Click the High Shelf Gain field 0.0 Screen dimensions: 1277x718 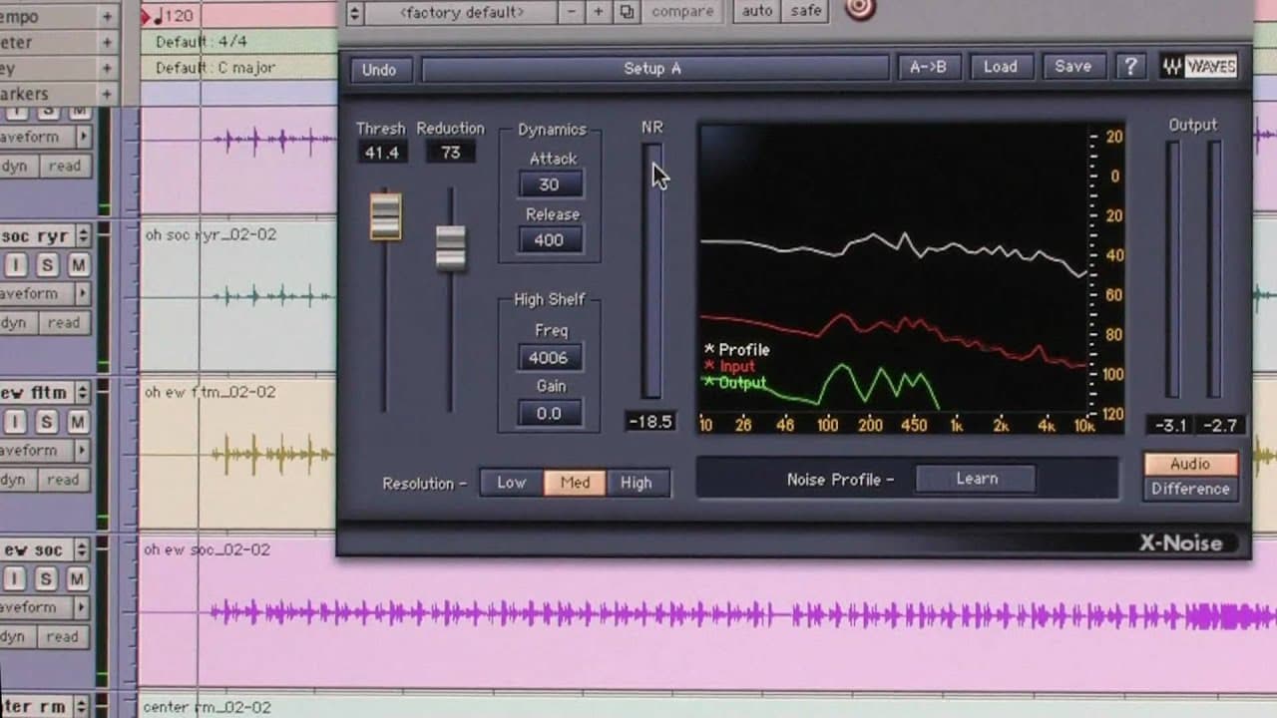coord(549,414)
